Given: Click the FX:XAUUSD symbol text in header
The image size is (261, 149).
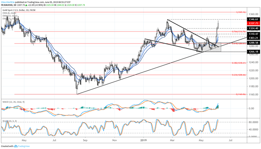Looking at the screenshot, I should click(x=7, y=5).
